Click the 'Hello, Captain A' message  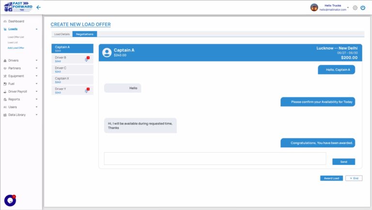coord(337,70)
